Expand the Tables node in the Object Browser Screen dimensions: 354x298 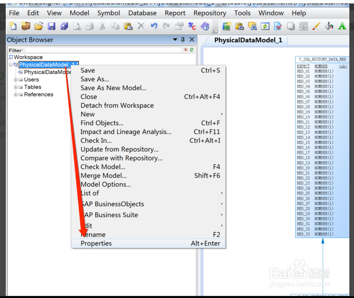point(15,87)
